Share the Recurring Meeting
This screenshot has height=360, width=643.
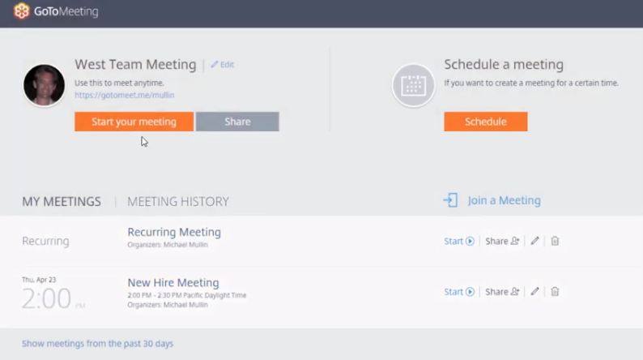502,241
